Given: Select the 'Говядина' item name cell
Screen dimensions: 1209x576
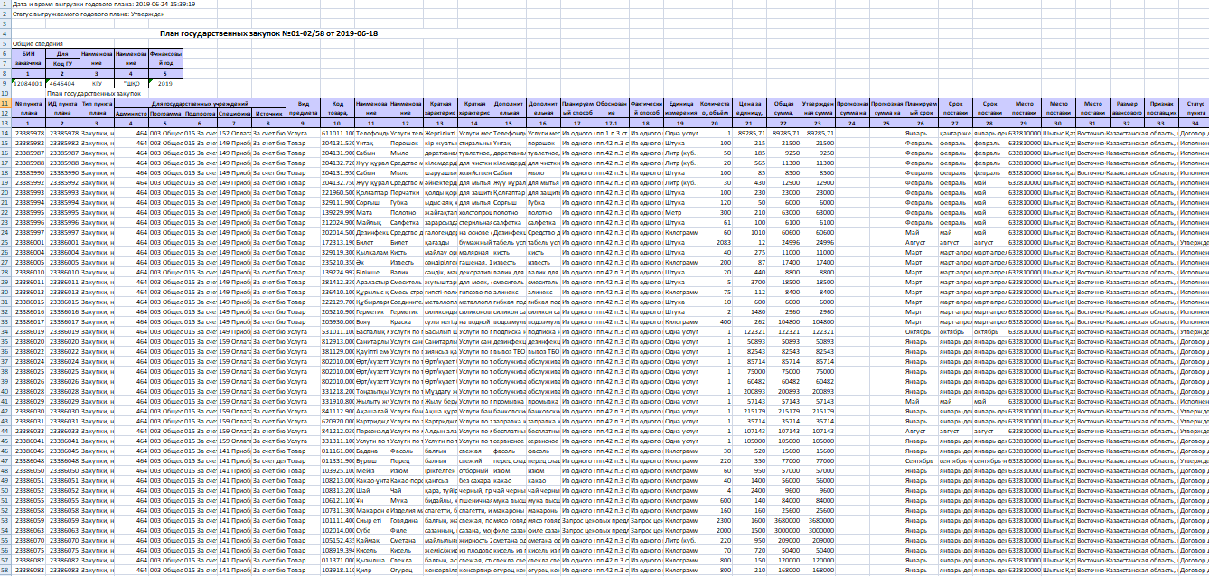Looking at the screenshot, I should pyautogui.click(x=406, y=520).
